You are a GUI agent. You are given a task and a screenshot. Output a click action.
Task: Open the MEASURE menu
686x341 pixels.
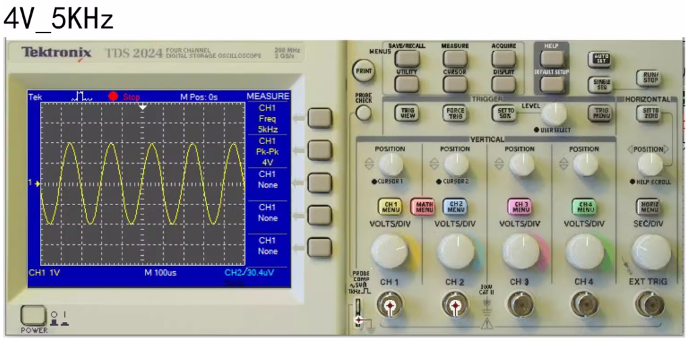455,60
